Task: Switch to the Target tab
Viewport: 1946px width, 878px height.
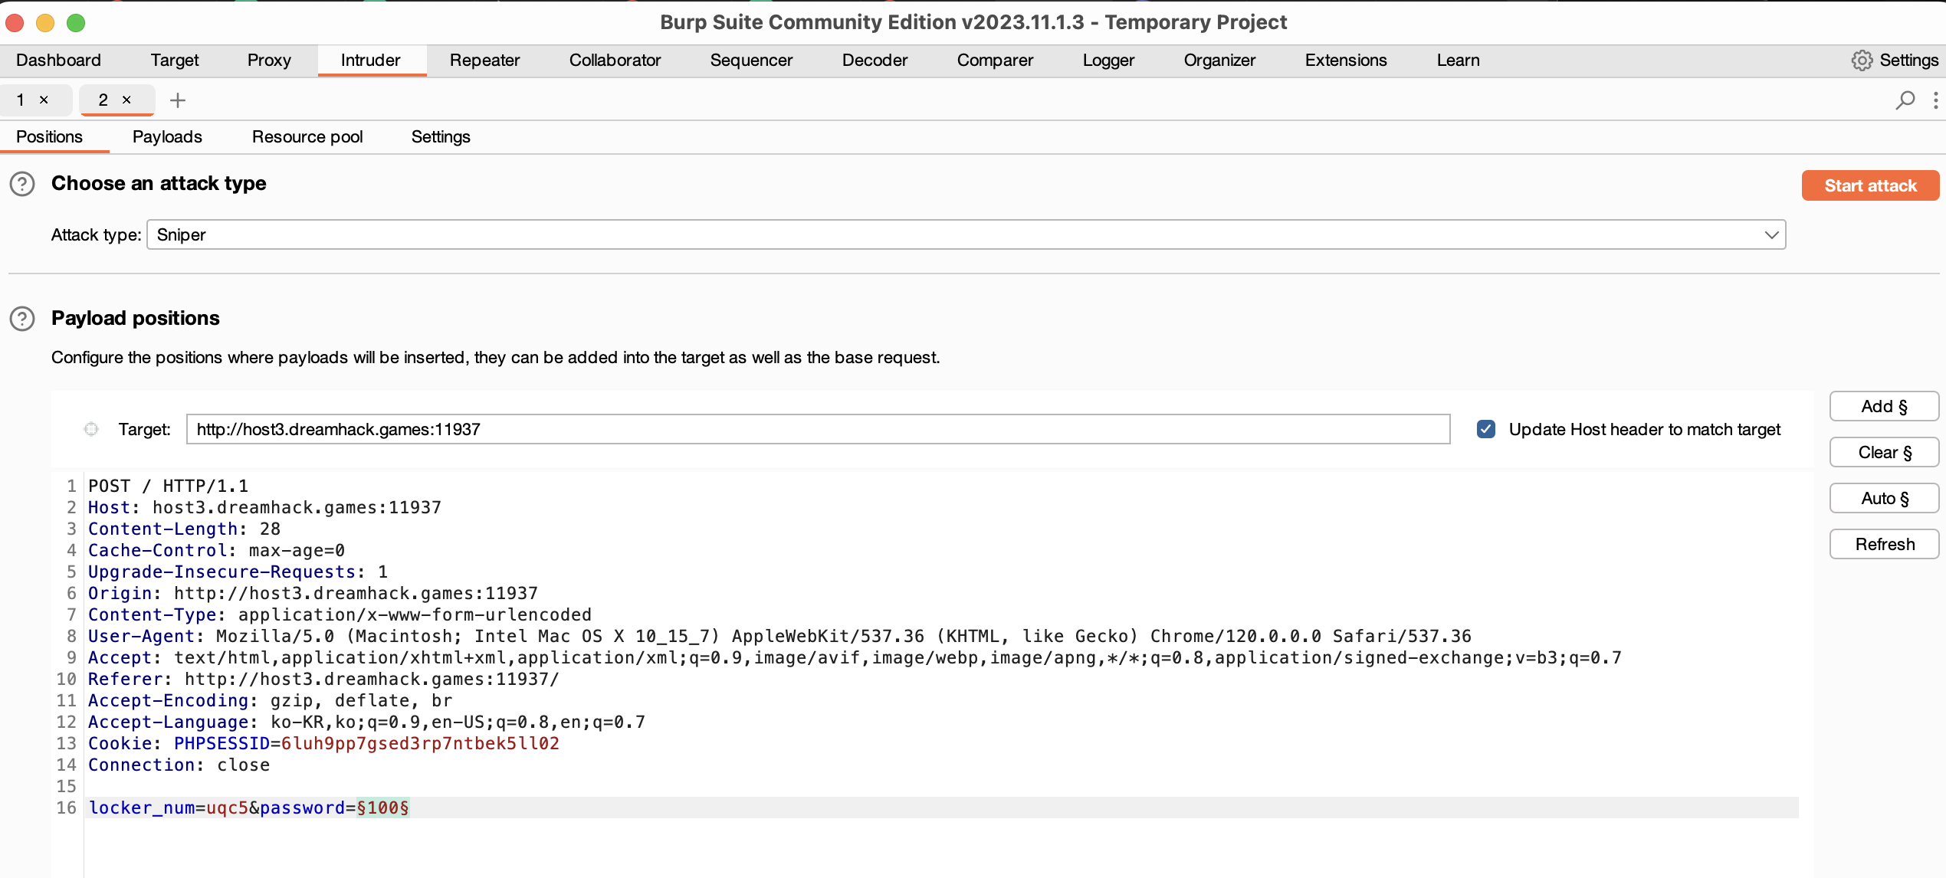Action: point(175,61)
